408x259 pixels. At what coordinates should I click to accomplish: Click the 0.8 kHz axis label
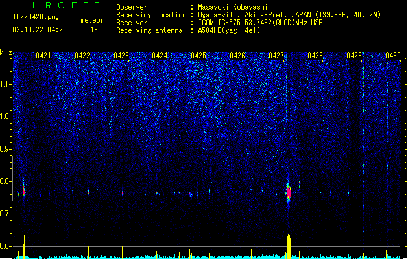[5, 181]
